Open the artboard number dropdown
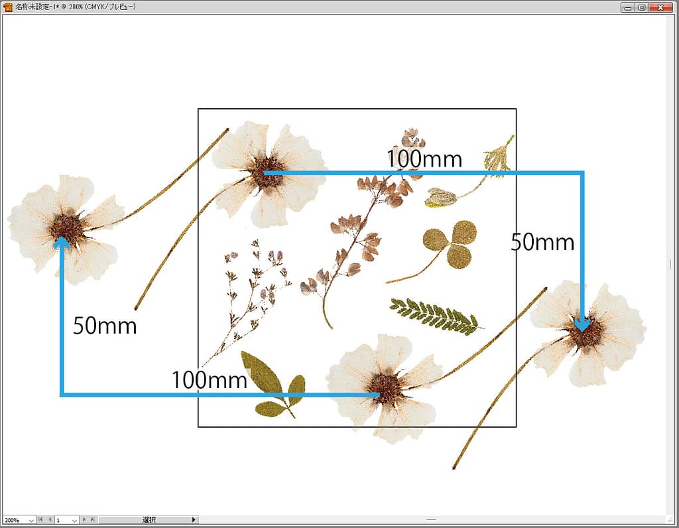The height and width of the screenshot is (528, 679). (74, 520)
